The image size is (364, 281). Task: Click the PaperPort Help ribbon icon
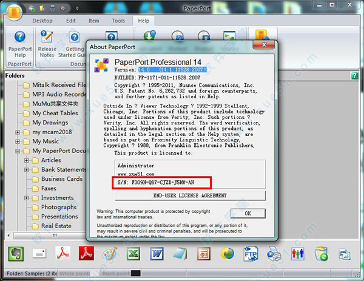(19, 41)
